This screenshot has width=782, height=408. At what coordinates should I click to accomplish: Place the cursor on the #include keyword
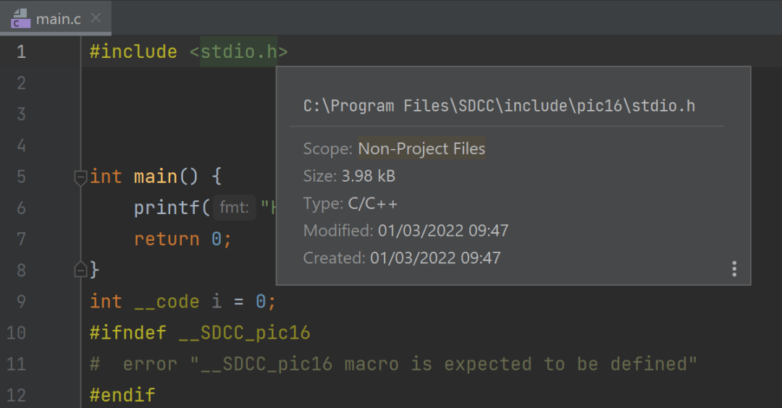point(133,52)
